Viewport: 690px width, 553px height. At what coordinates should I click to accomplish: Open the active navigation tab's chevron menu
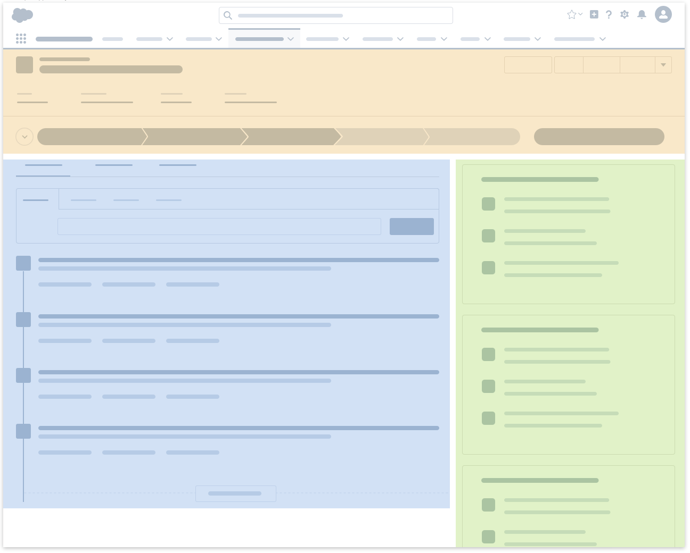291,39
